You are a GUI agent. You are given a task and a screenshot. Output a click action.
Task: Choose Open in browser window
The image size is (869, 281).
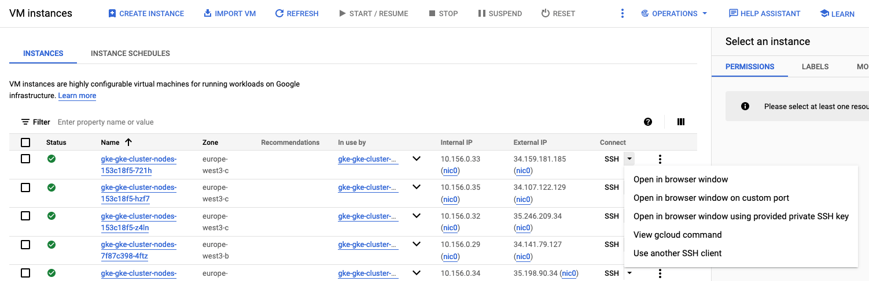click(741, 179)
